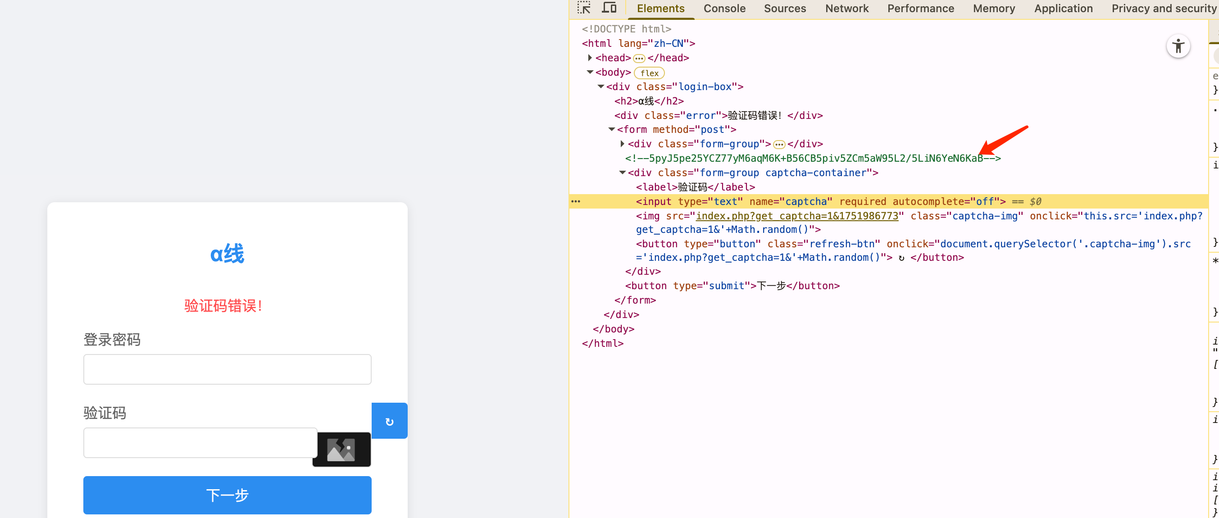Collapse the body element node
The image size is (1219, 518).
coord(590,73)
